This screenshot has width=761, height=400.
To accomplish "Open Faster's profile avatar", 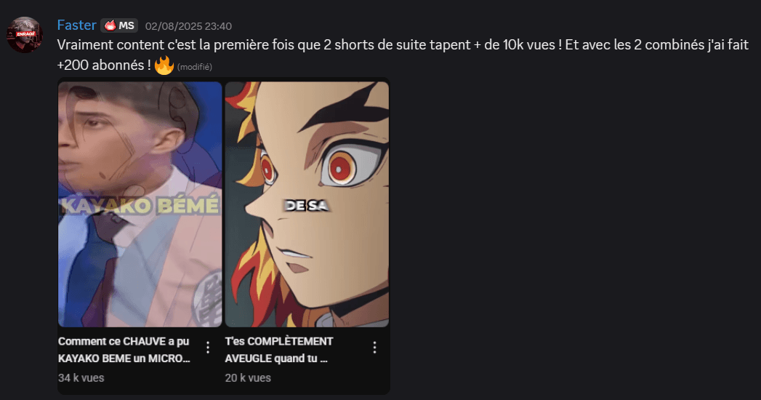I will [x=24, y=35].
